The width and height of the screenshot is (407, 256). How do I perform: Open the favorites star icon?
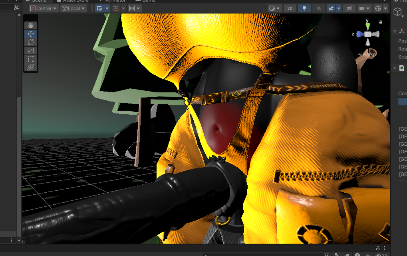[x=368, y=255]
